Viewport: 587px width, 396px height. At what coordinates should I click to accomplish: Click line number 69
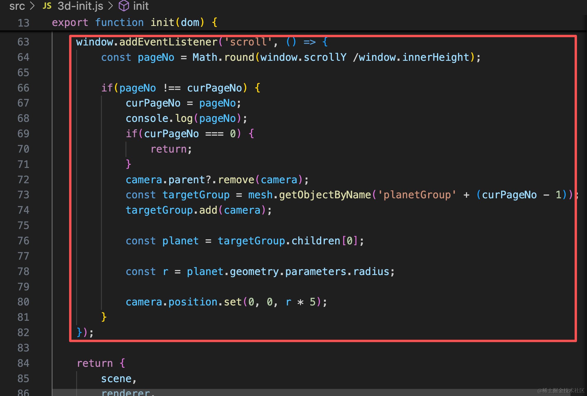click(23, 134)
